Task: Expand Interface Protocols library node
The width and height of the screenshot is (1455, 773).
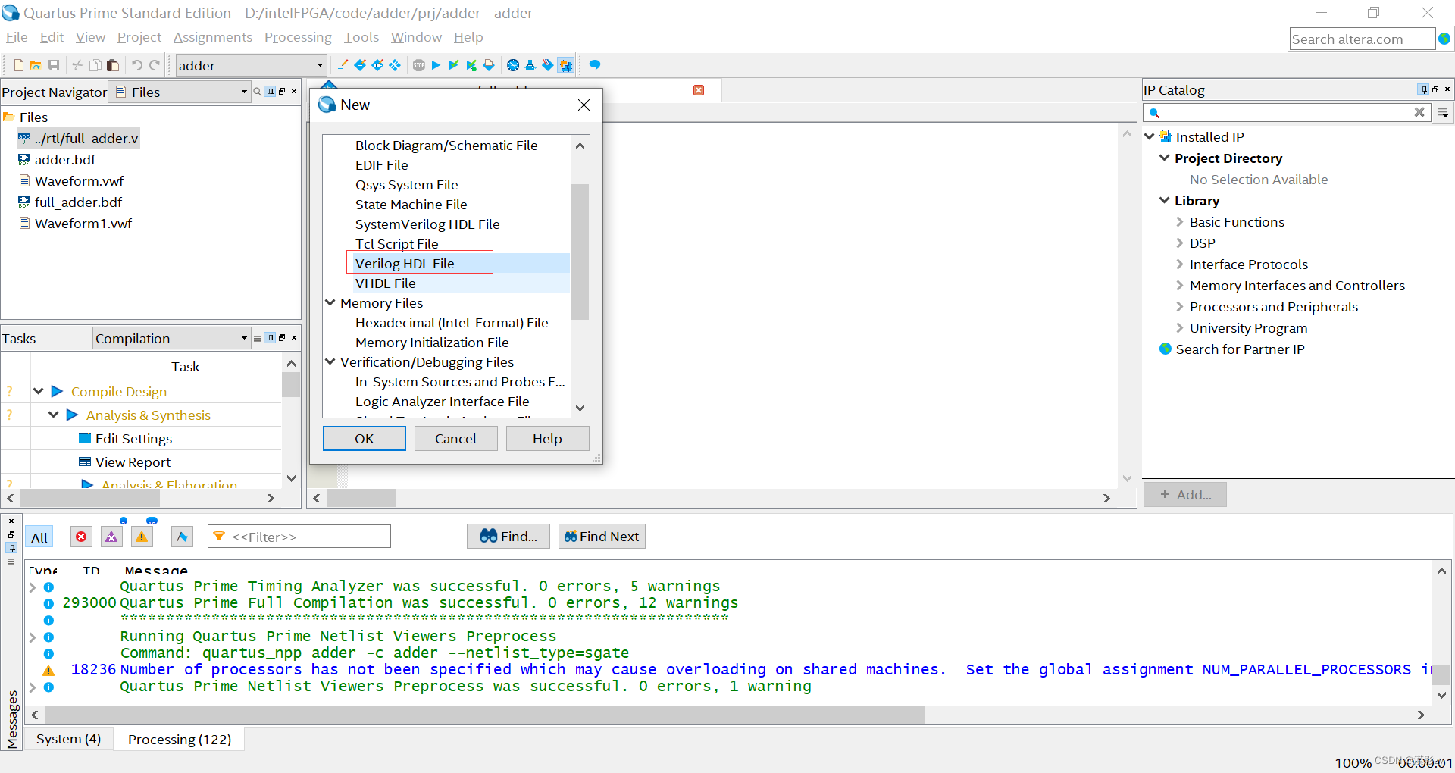Action: (1180, 264)
